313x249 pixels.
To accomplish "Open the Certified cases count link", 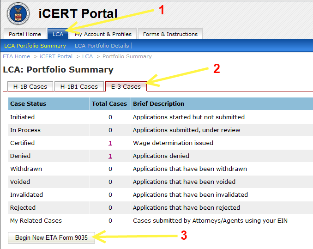I will click(110, 143).
